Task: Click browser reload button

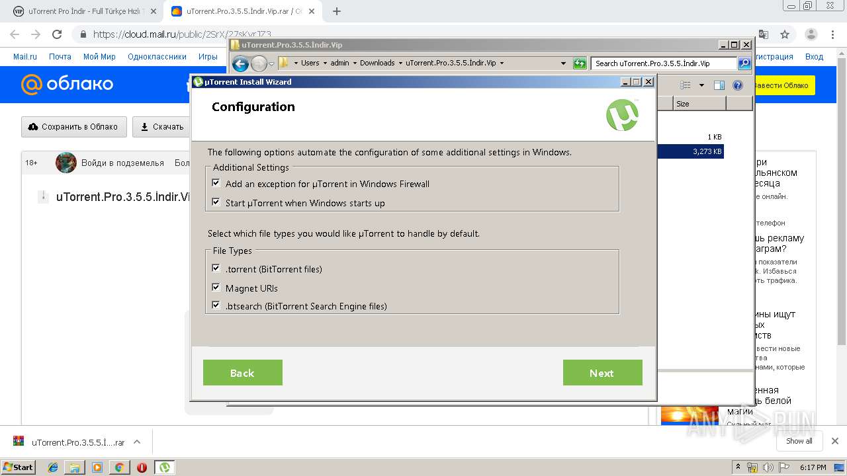Action: [57, 34]
